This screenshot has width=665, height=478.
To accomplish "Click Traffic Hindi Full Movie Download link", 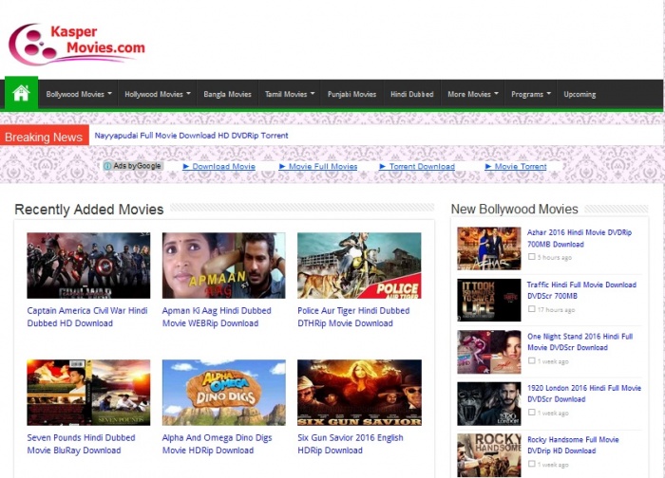I will (x=581, y=290).
